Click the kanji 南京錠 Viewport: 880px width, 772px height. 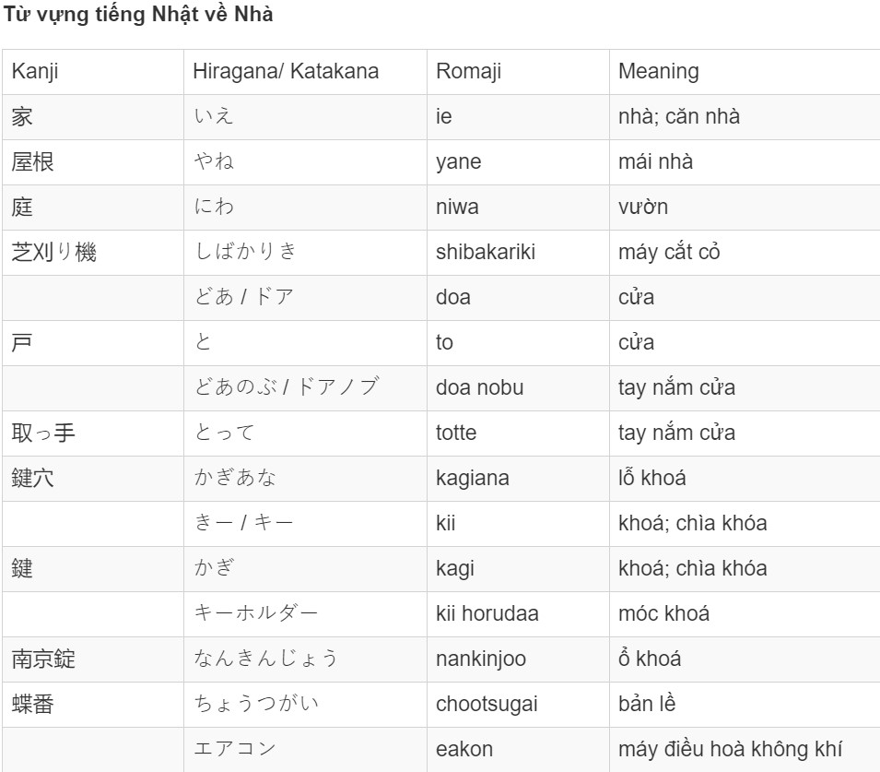[43, 659]
